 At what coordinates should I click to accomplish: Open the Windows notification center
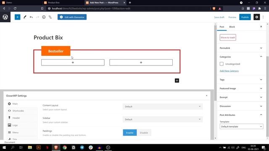tap(264, 147)
